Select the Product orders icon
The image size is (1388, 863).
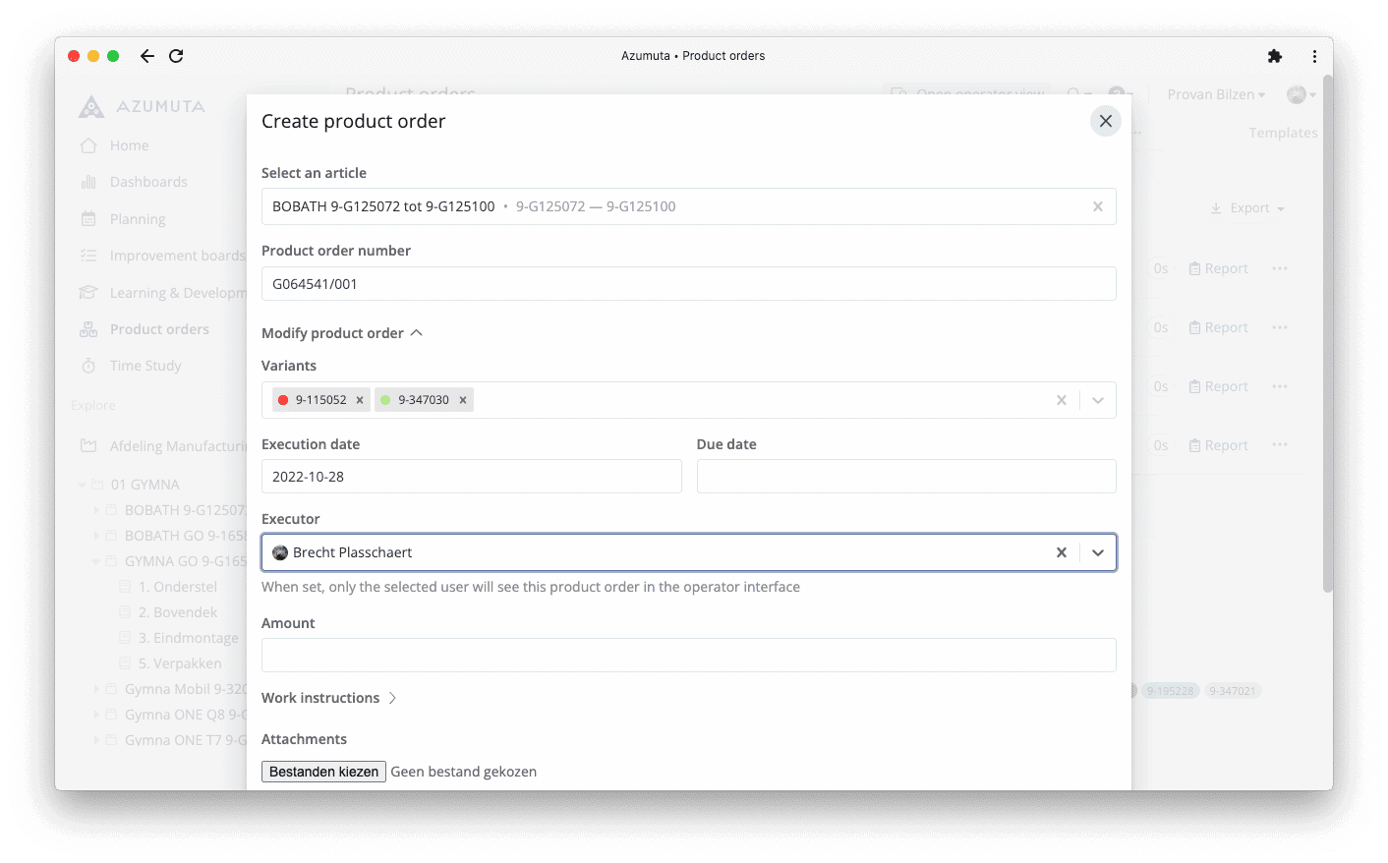click(87, 328)
